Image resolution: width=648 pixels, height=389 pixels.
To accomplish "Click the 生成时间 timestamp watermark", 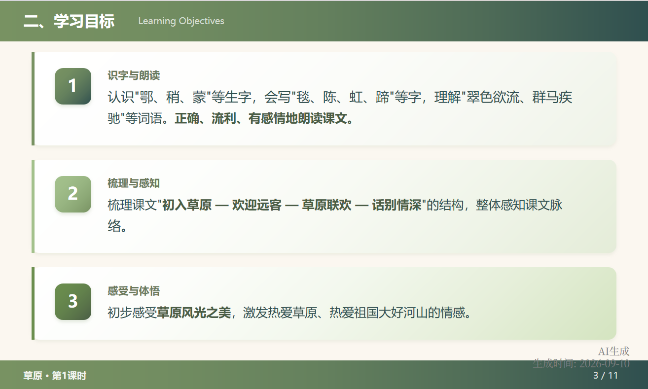I will point(581,364).
